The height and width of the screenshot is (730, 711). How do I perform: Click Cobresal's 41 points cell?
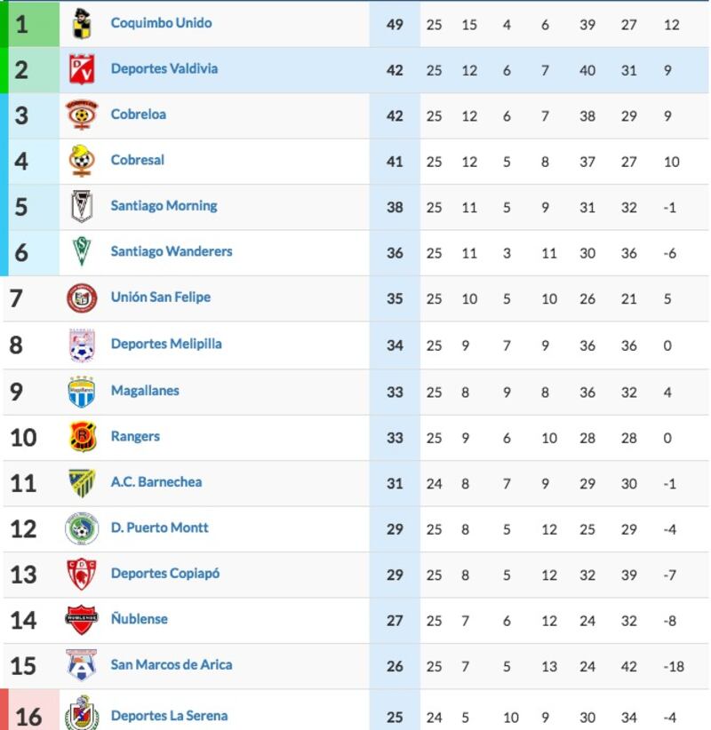tap(395, 162)
